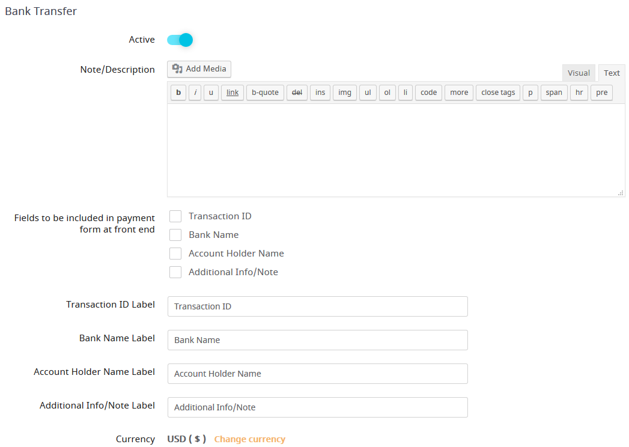The width and height of the screenshot is (629, 447).
Task: Switch to the Visual editor tab
Action: (579, 73)
